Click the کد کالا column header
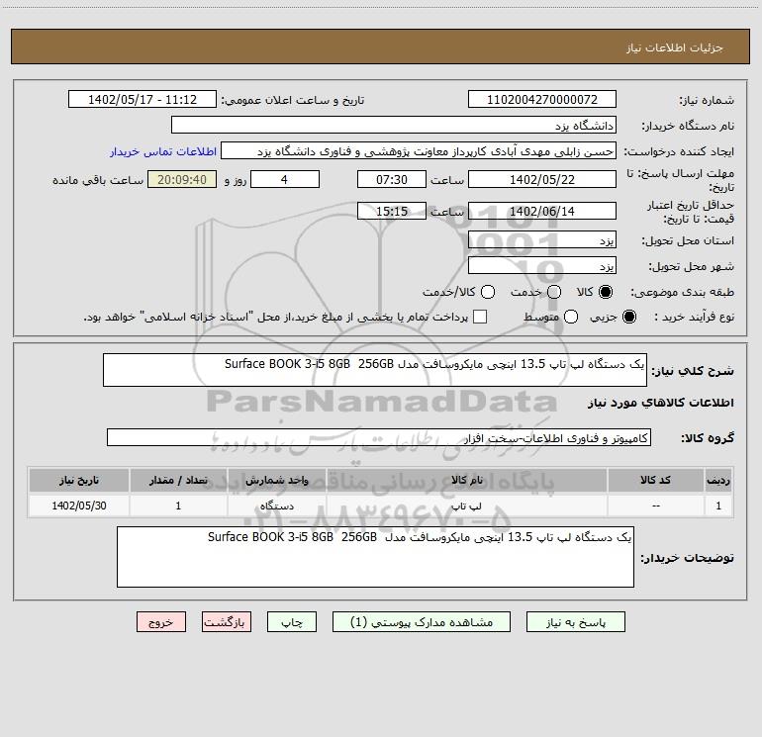The image size is (762, 737). coord(655,480)
